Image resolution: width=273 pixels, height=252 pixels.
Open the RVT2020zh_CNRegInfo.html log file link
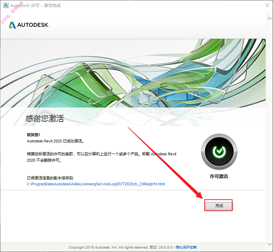tap(96, 184)
